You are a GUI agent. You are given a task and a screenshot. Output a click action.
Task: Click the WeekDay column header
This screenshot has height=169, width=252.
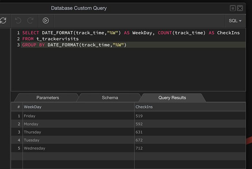pyautogui.click(x=79, y=107)
